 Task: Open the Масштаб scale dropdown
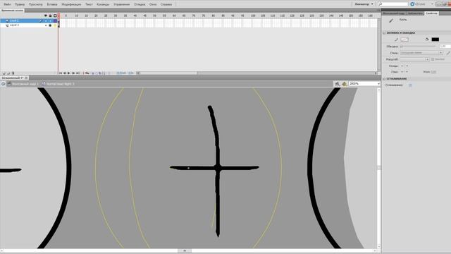point(415,59)
